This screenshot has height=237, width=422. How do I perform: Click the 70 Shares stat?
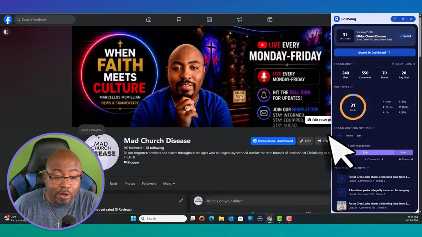coord(384,75)
